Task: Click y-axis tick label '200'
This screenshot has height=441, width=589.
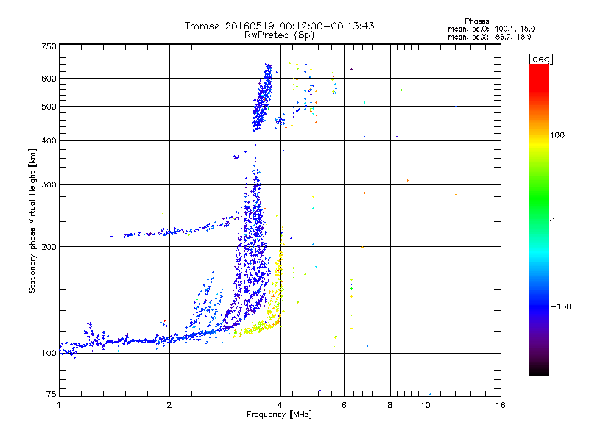Action: (x=49, y=247)
